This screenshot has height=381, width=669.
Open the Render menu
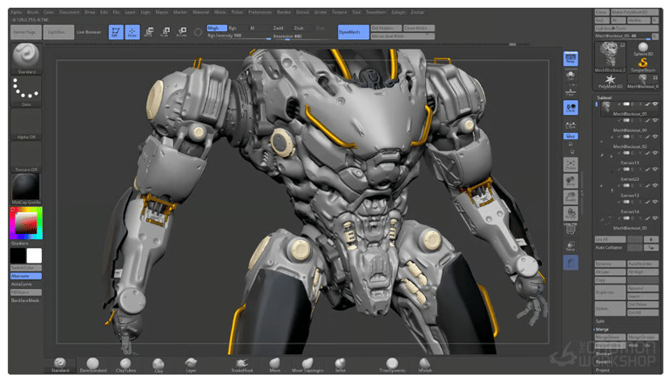click(x=283, y=13)
